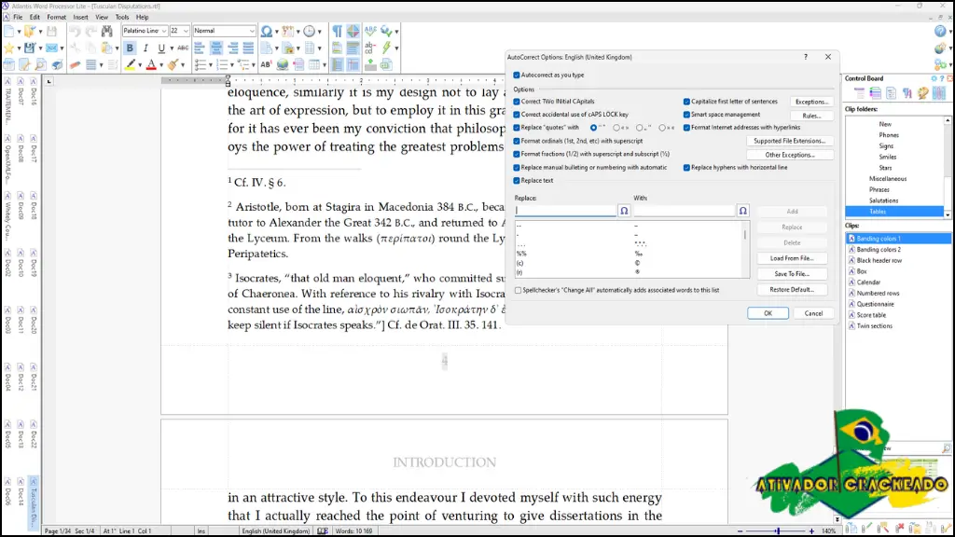
Task: Toggle Replace hyphens with horizontal line
Action: [x=686, y=168]
